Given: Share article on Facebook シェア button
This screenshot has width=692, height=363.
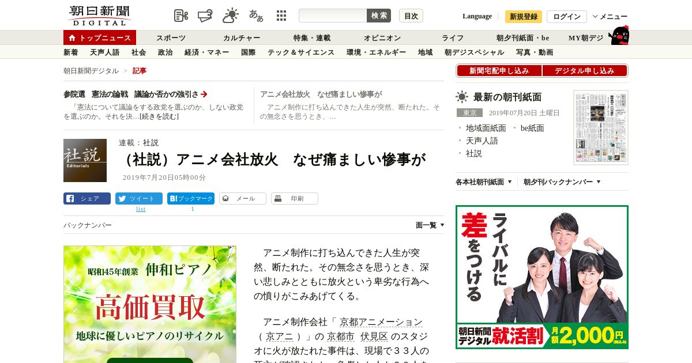Looking at the screenshot, I should tap(87, 198).
